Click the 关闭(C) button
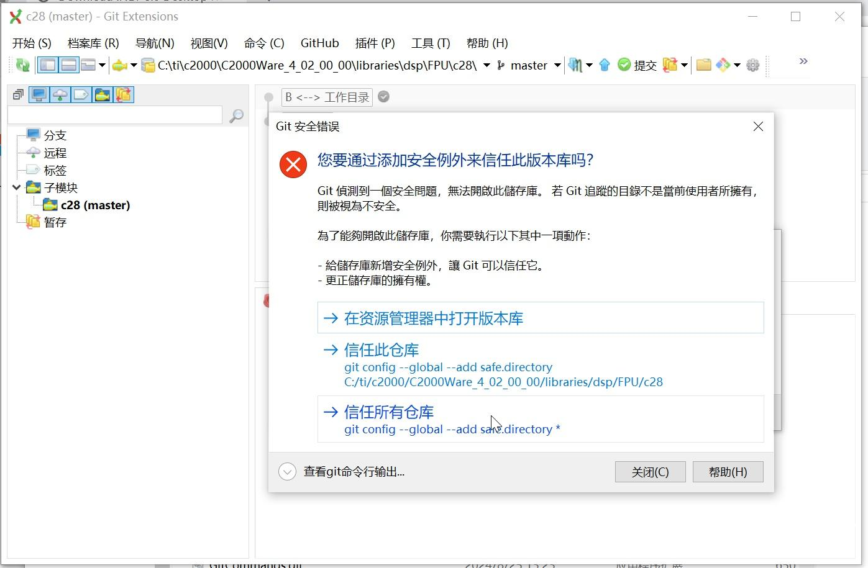The width and height of the screenshot is (868, 568). coord(650,472)
